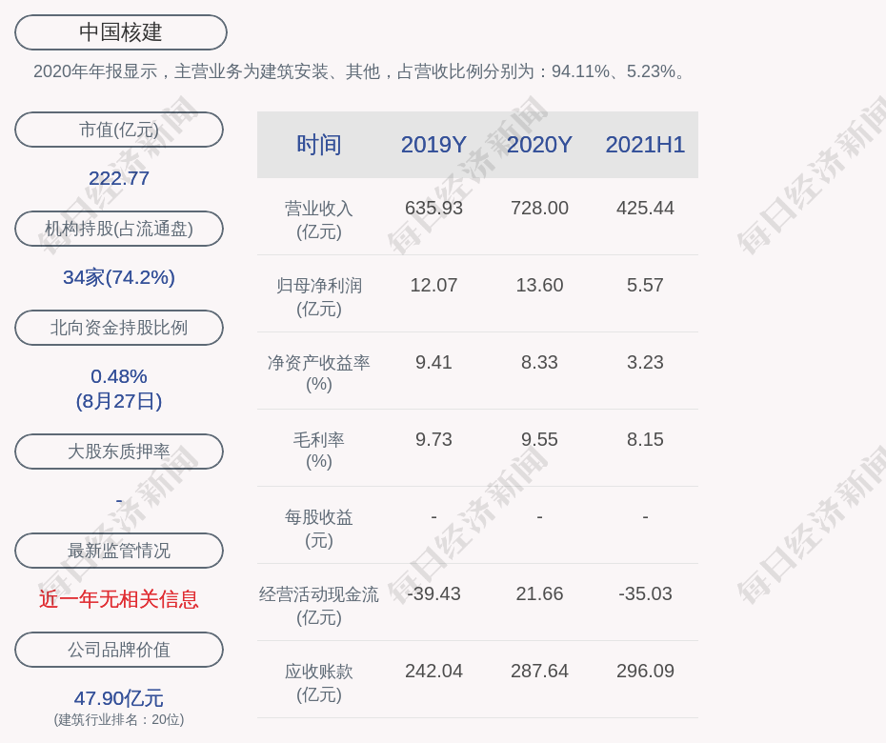Select the 2020Y column header
The height and width of the screenshot is (743, 886).
[539, 145]
